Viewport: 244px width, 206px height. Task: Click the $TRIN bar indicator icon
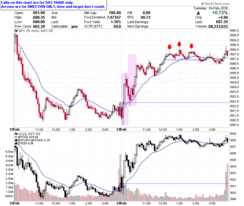click(x=16, y=143)
